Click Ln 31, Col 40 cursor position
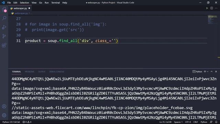The width and height of the screenshot is (220, 124). 165,122
